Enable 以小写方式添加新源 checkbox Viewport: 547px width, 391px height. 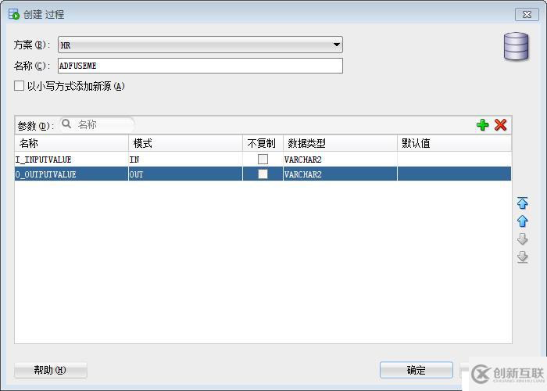pos(19,86)
